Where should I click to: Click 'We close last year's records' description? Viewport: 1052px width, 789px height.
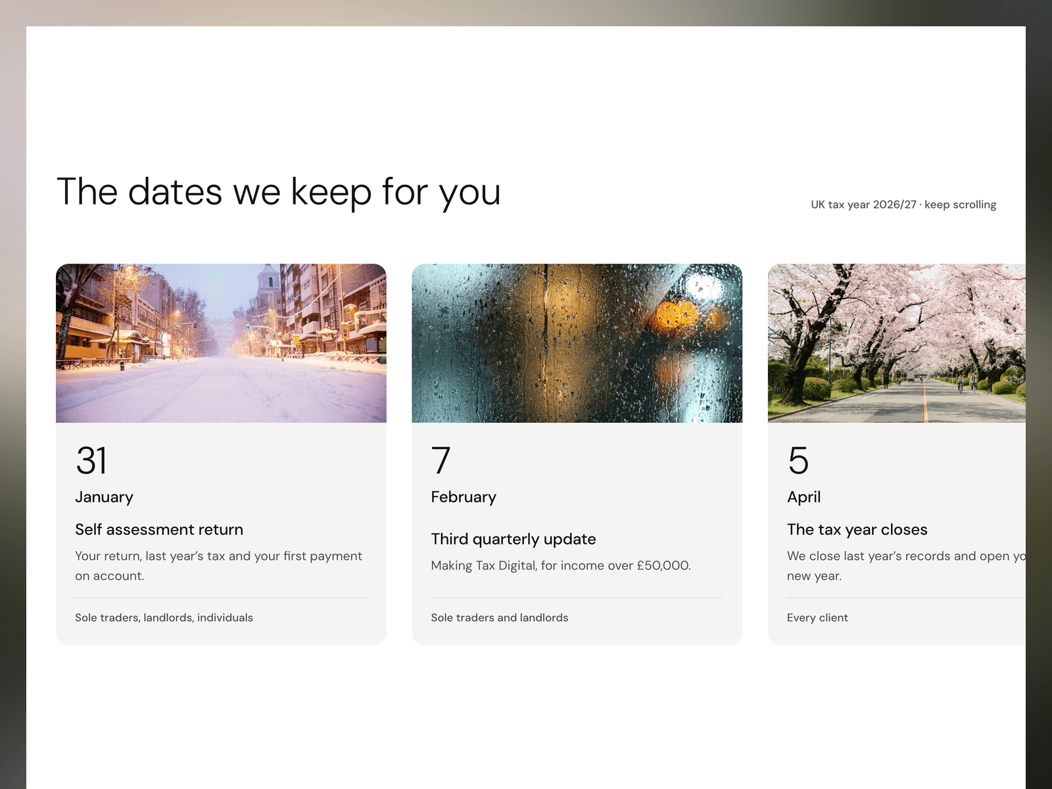pyautogui.click(x=906, y=565)
